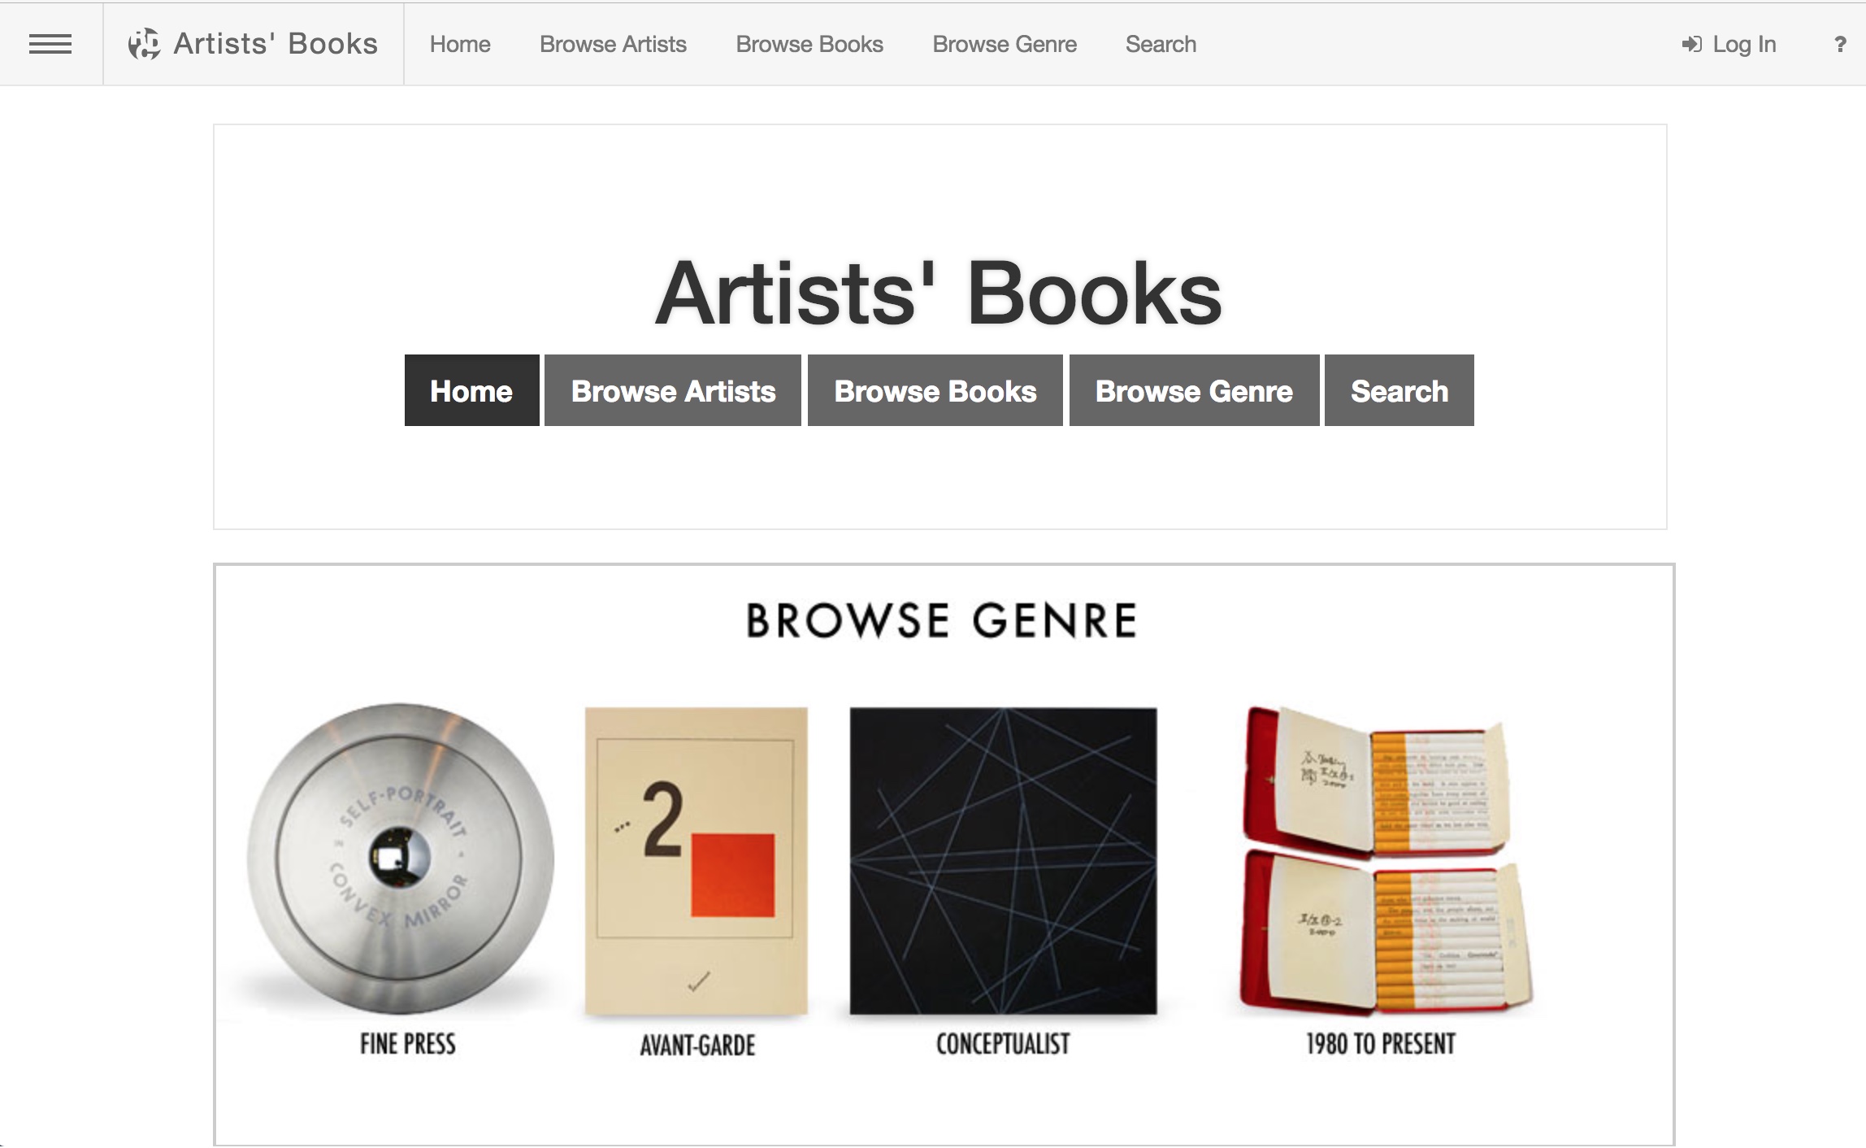
Task: Select the Avant-Garde red square thumbnail
Action: click(696, 862)
